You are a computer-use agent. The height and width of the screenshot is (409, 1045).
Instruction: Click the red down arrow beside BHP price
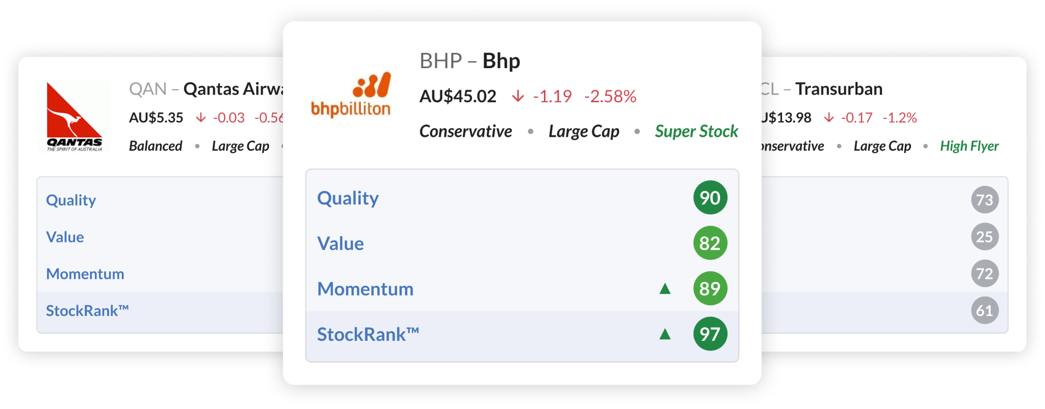click(x=518, y=97)
